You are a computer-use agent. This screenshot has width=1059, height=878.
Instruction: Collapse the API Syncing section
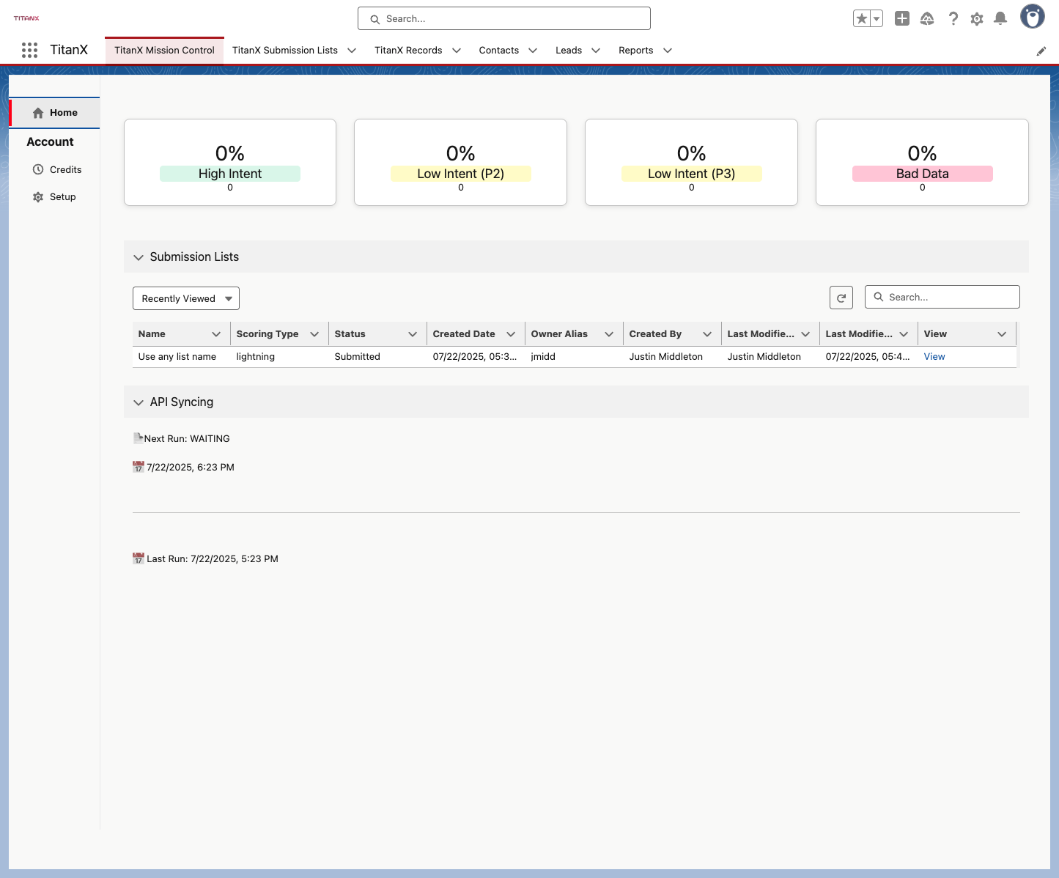[139, 402]
